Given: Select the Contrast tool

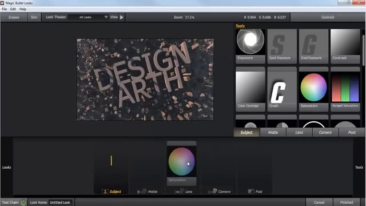Looking at the screenshot, I should click(345, 46).
